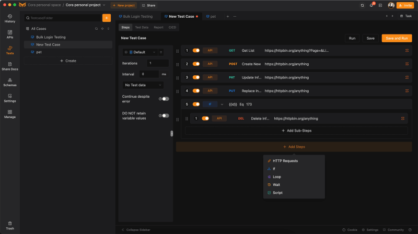This screenshot has width=418, height=234.
Task: Choose HTTP Requests from the Add Steps menu
Action: coord(294,161)
